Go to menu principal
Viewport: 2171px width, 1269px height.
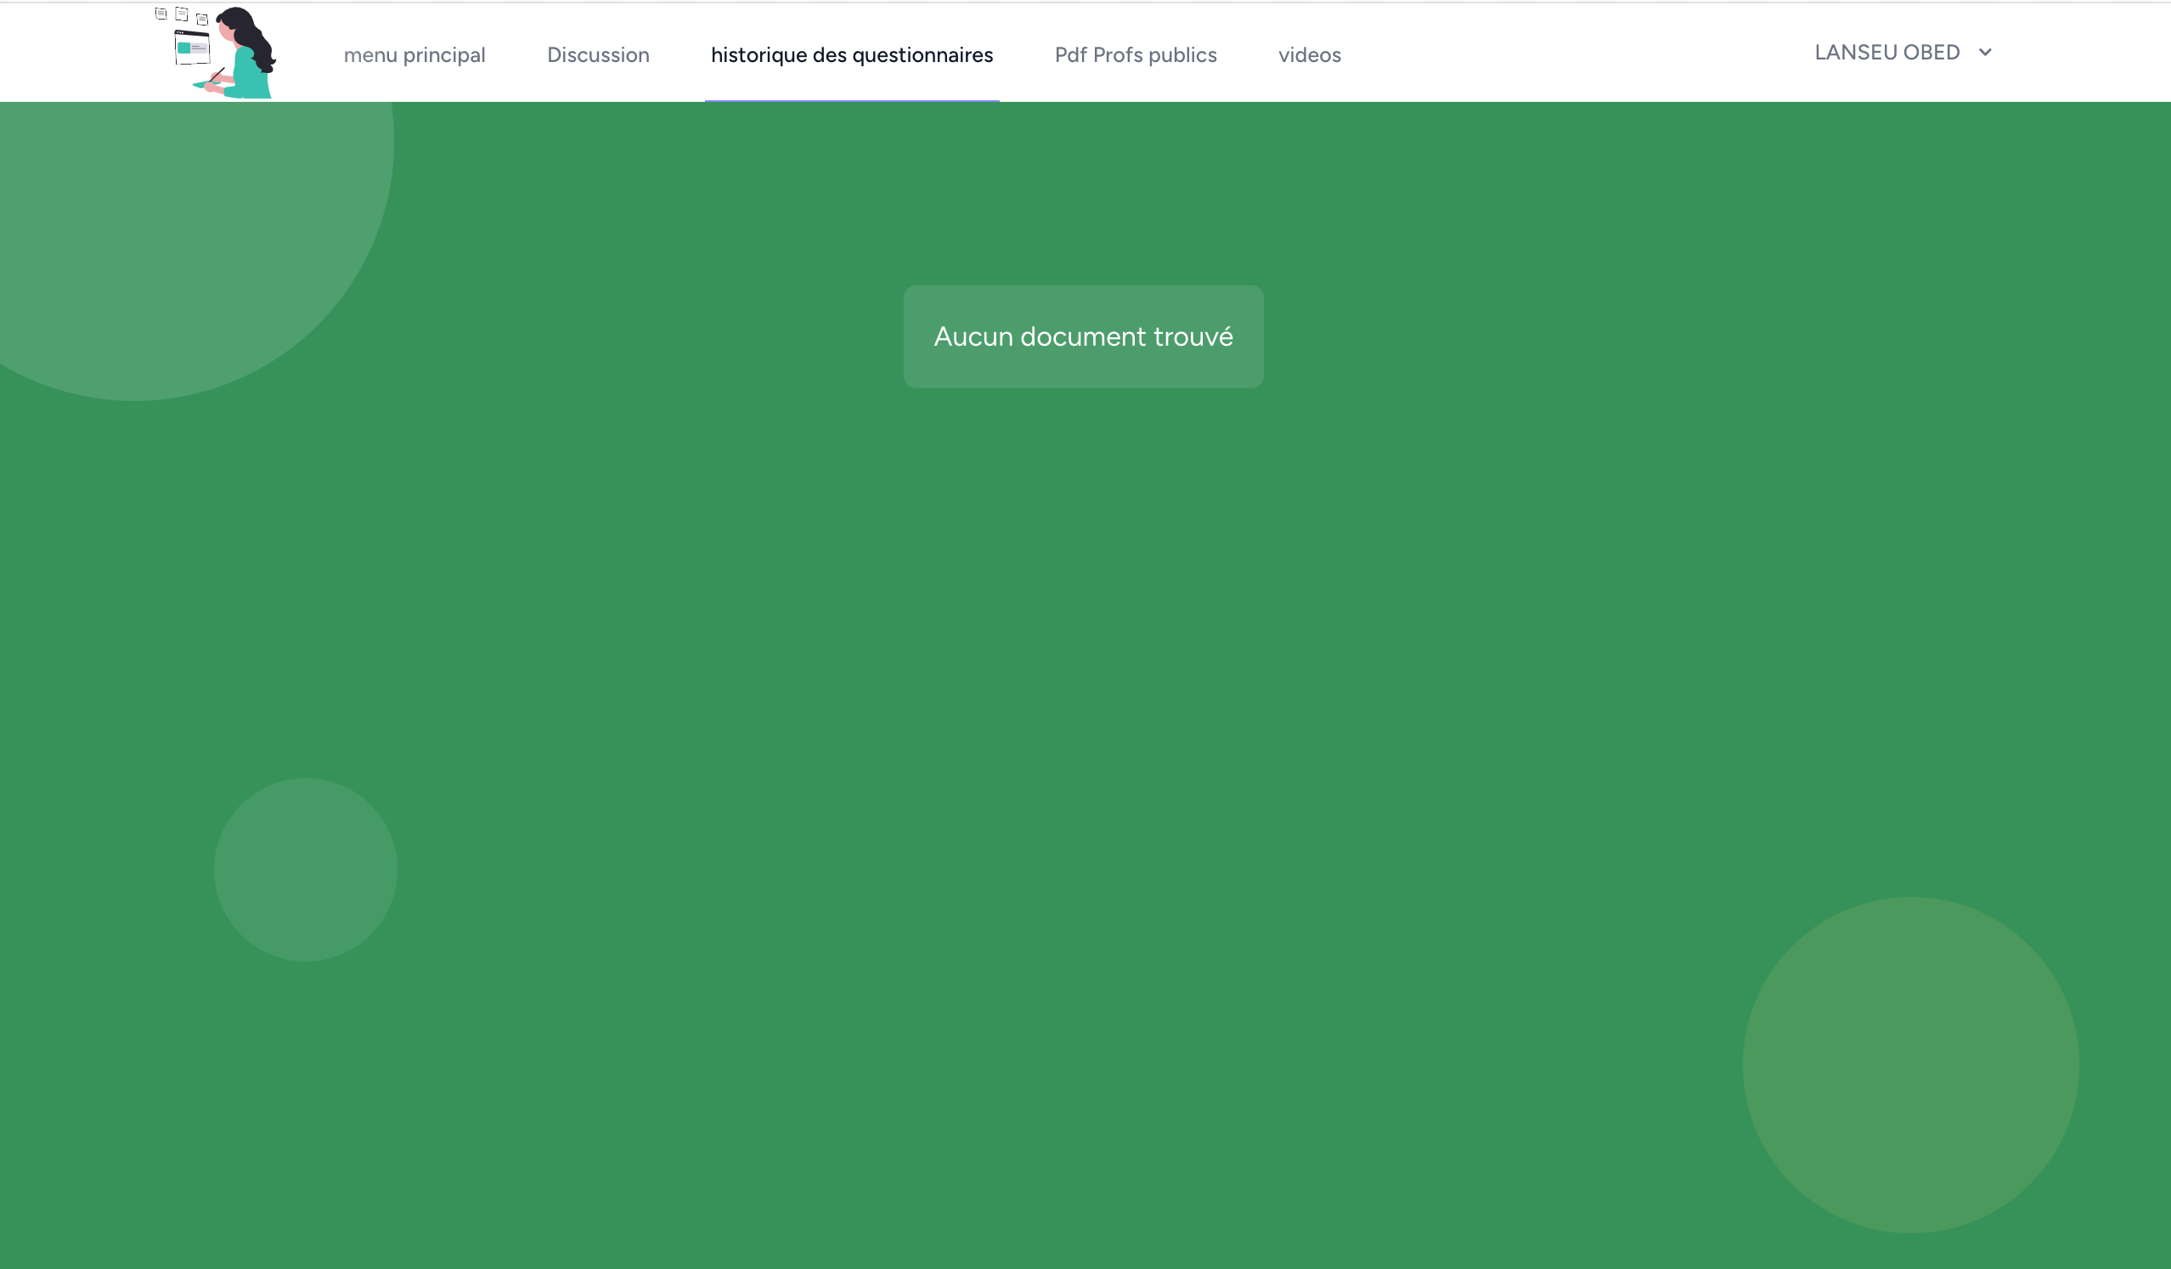[414, 55]
